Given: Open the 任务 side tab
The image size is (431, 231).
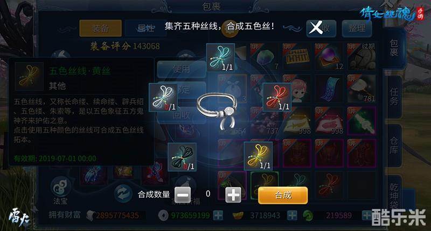Looking at the screenshot, I should tap(394, 97).
